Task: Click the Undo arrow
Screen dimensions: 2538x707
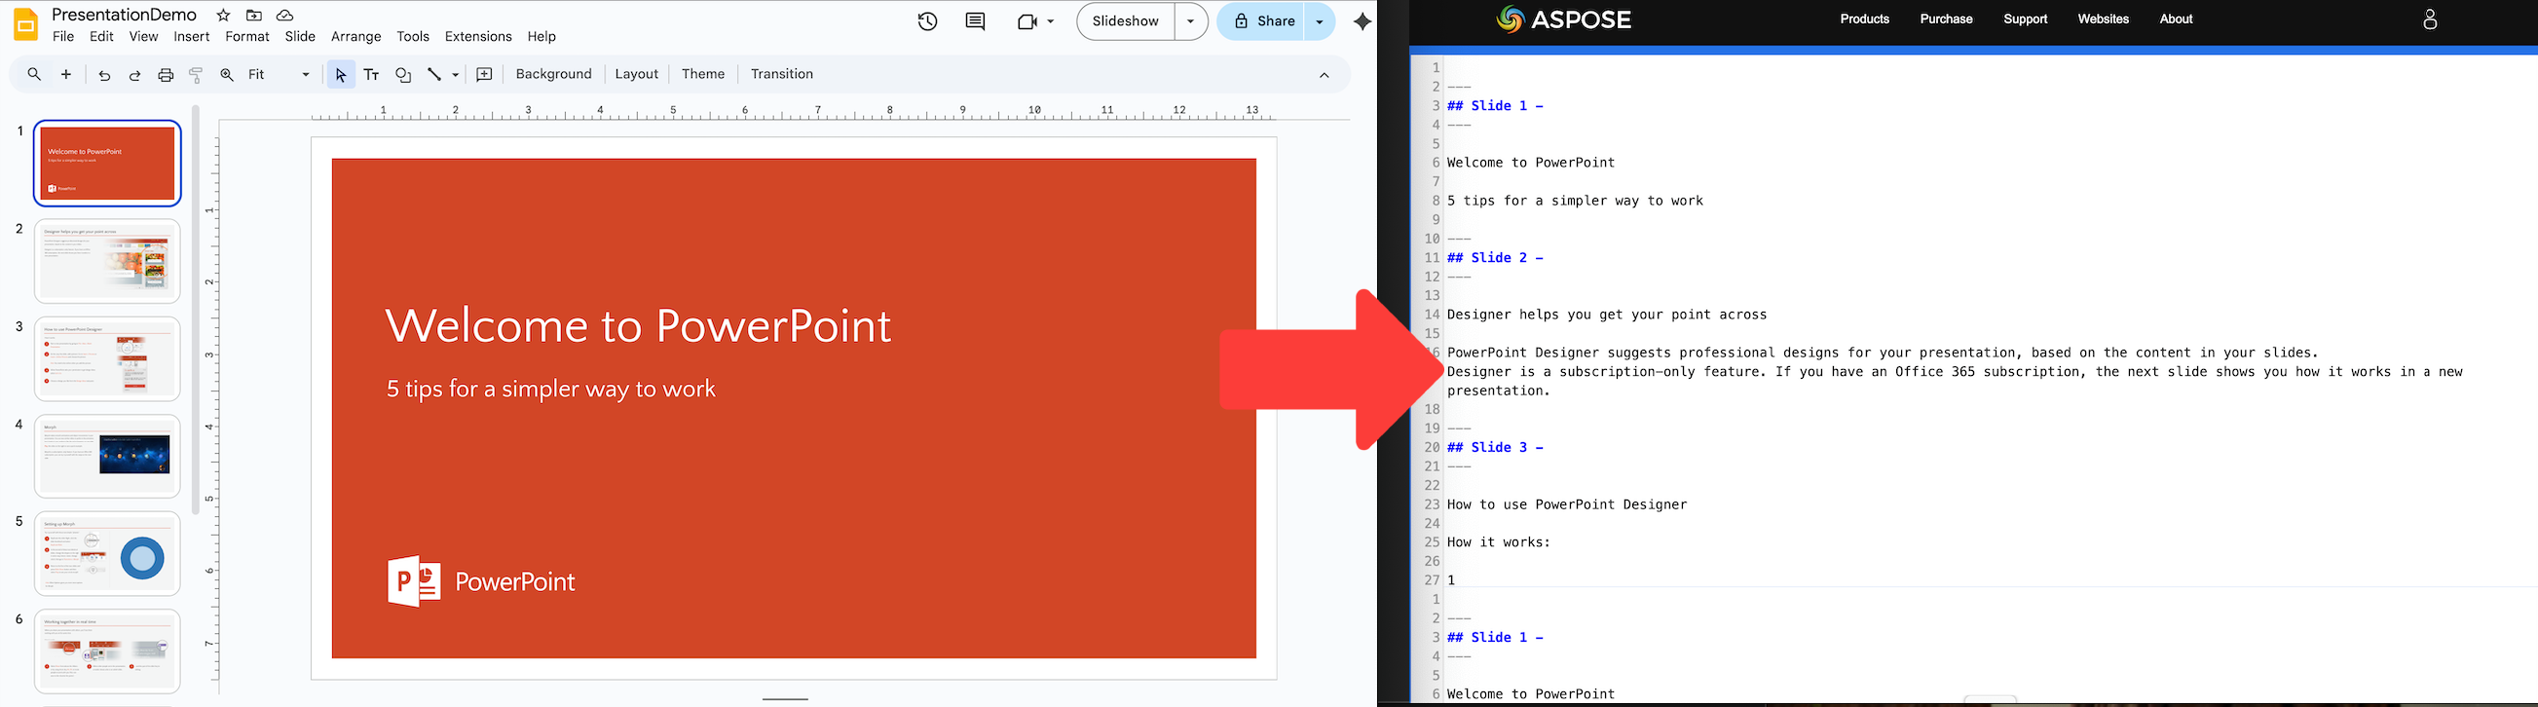Action: (104, 75)
